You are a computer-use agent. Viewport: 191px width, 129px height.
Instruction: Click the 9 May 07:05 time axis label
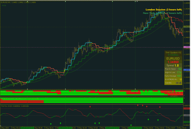[93, 128]
